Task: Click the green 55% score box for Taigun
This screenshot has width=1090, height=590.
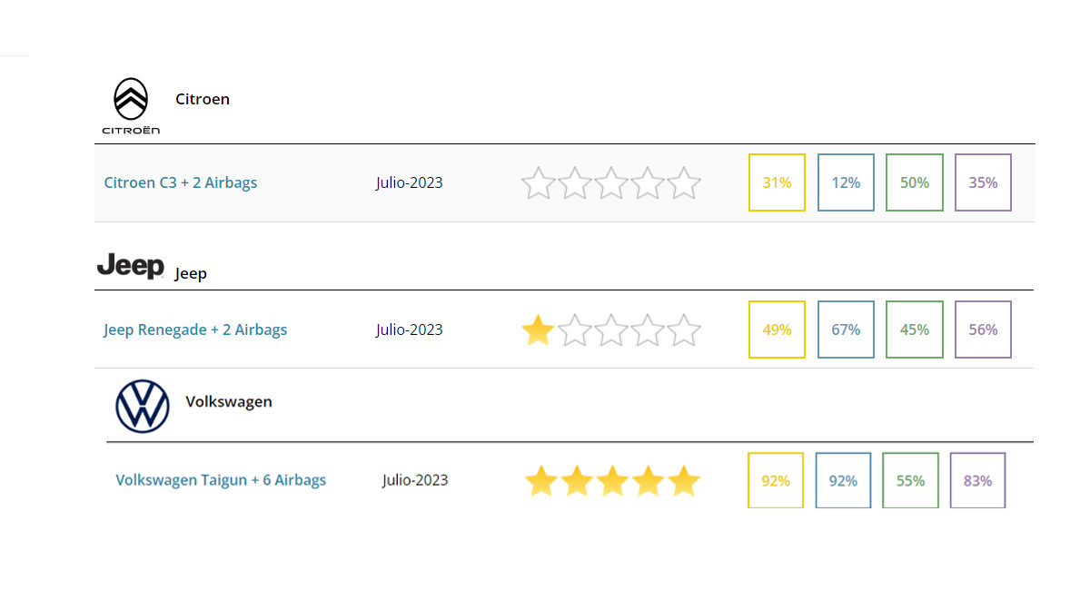Action: 910,481
